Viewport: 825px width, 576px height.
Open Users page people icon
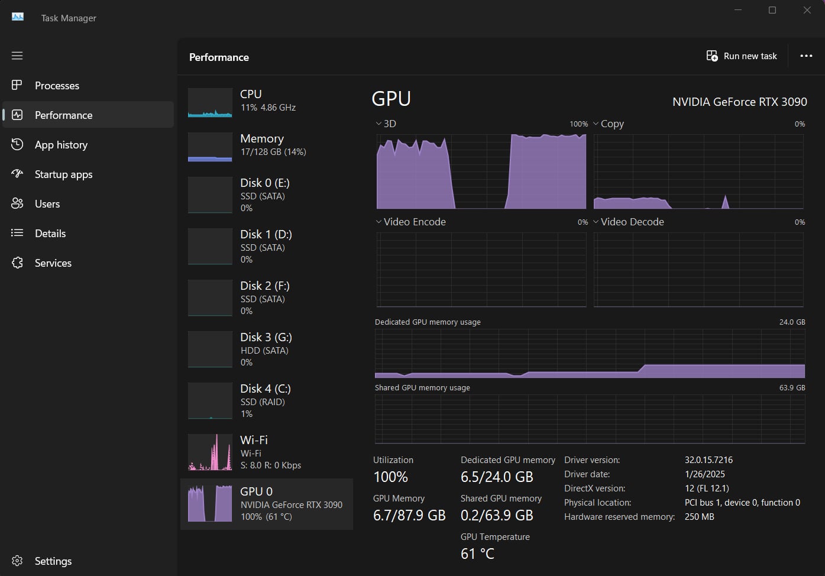pyautogui.click(x=17, y=203)
